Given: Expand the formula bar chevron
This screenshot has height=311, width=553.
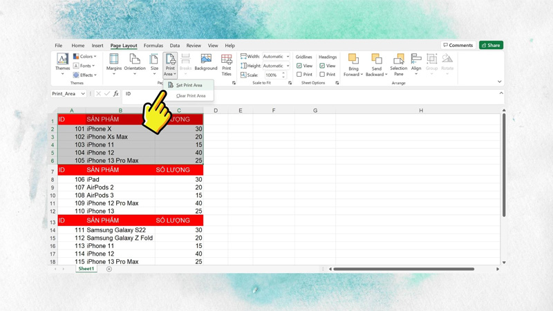Looking at the screenshot, I should coord(501,93).
